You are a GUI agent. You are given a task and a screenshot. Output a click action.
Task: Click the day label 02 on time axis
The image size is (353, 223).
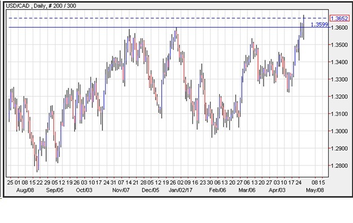pos(180,182)
